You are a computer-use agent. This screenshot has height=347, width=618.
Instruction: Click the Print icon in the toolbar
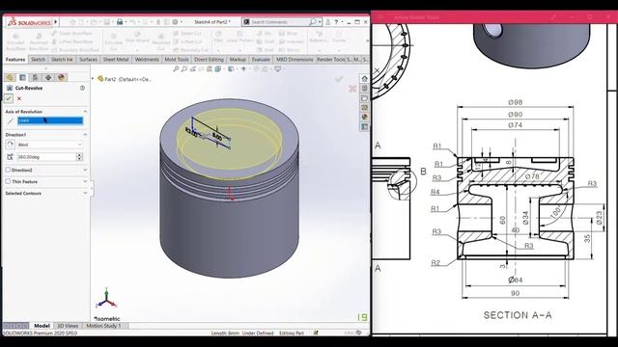coord(120,21)
